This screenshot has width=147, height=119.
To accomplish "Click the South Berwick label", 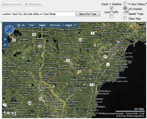I will pos(72,102).
